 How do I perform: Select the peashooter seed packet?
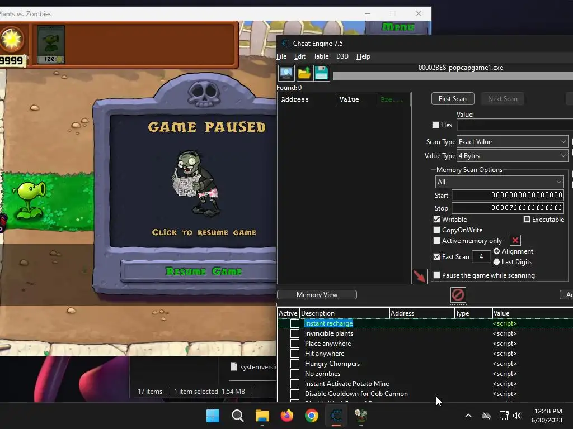(x=51, y=44)
